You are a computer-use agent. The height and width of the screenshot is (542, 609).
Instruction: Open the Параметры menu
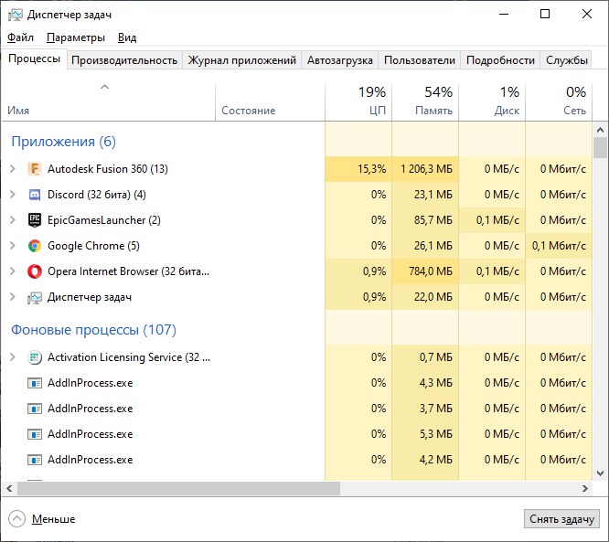76,37
